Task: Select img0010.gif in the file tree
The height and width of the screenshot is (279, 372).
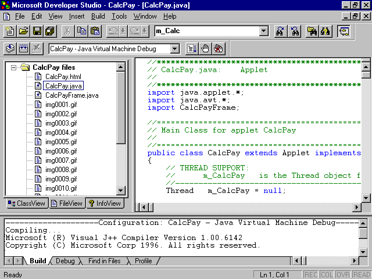Action: 61,188
